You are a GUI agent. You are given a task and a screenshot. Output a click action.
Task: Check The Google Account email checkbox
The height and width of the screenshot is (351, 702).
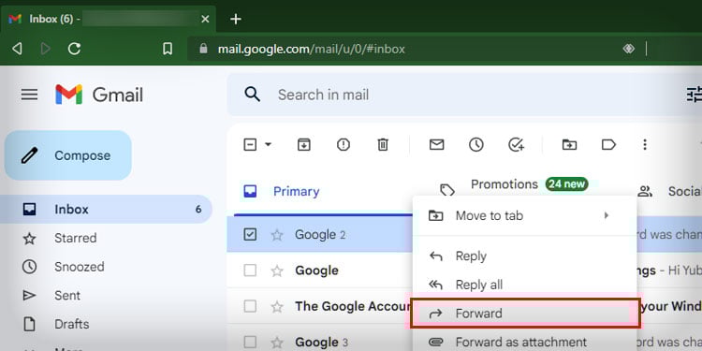coord(250,306)
